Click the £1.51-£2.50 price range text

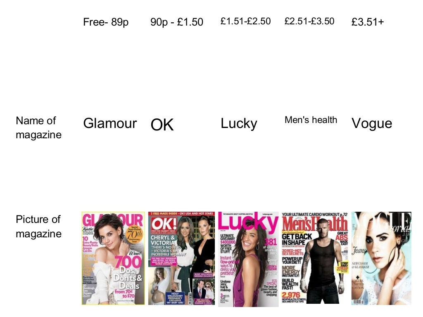[x=245, y=21]
